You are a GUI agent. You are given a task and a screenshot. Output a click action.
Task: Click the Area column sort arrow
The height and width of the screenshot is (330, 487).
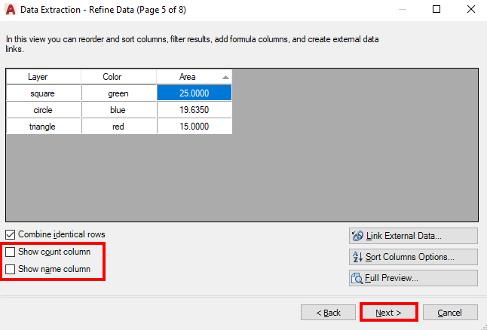pos(226,78)
